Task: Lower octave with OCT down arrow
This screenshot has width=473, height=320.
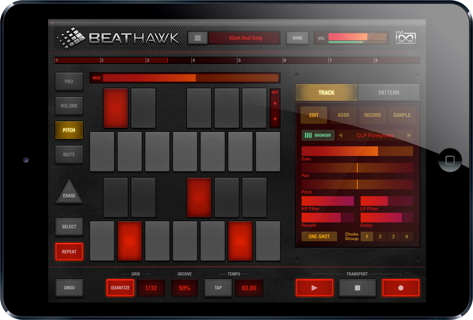Action: click(275, 119)
